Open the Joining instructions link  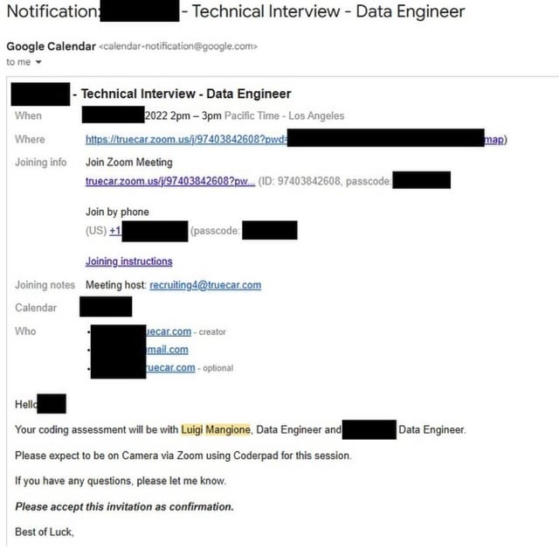(x=129, y=261)
